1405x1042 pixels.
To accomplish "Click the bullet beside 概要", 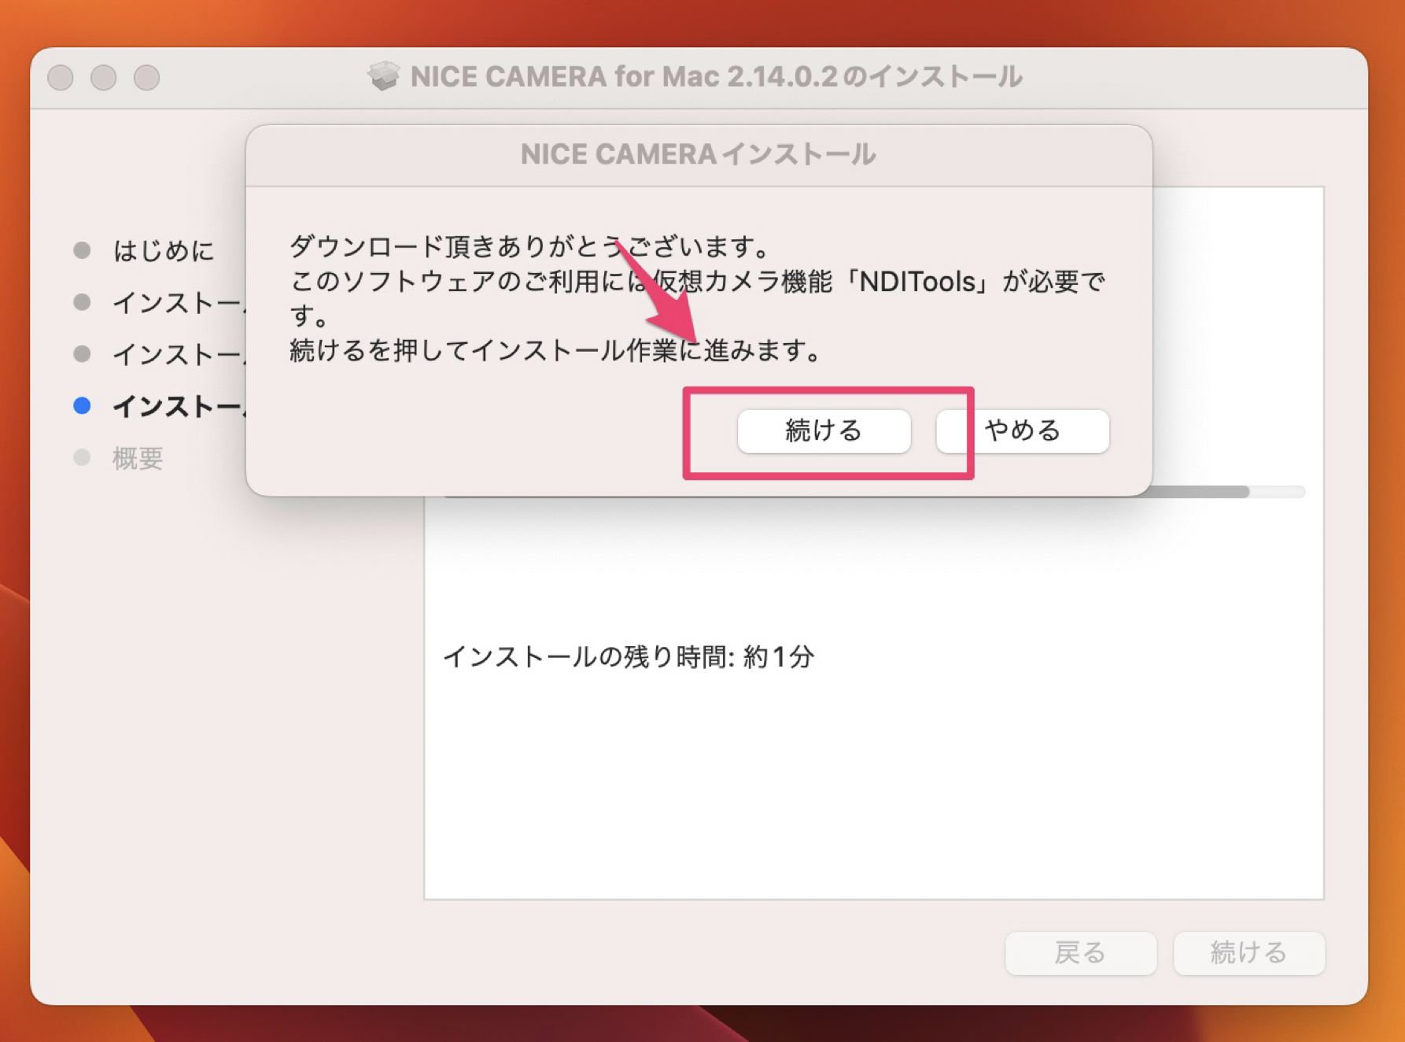I will pyautogui.click(x=82, y=457).
